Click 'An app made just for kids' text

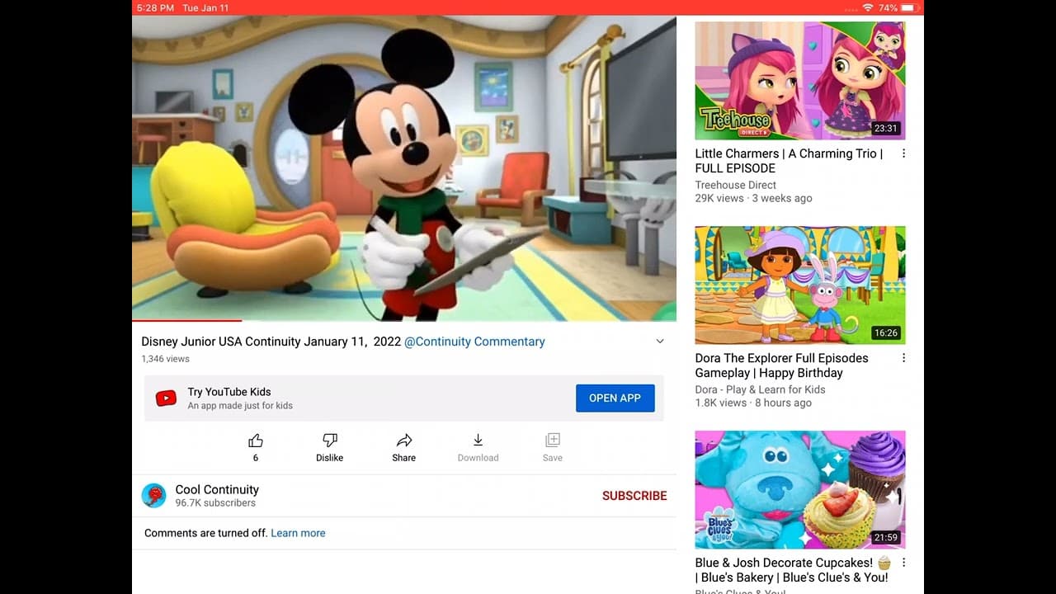click(x=240, y=406)
